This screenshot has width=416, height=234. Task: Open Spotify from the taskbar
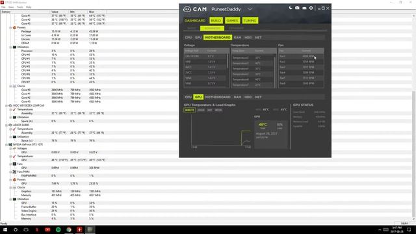click(x=58, y=229)
